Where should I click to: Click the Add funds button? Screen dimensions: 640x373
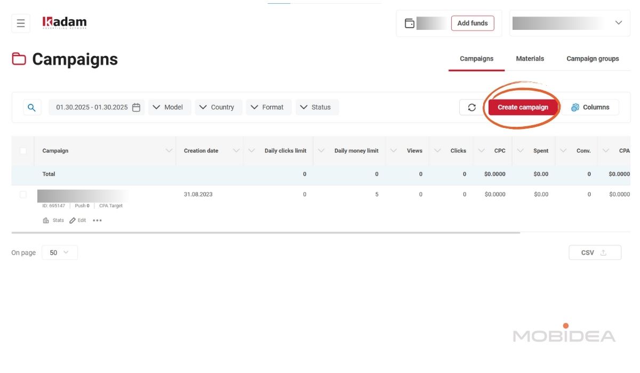tap(473, 23)
